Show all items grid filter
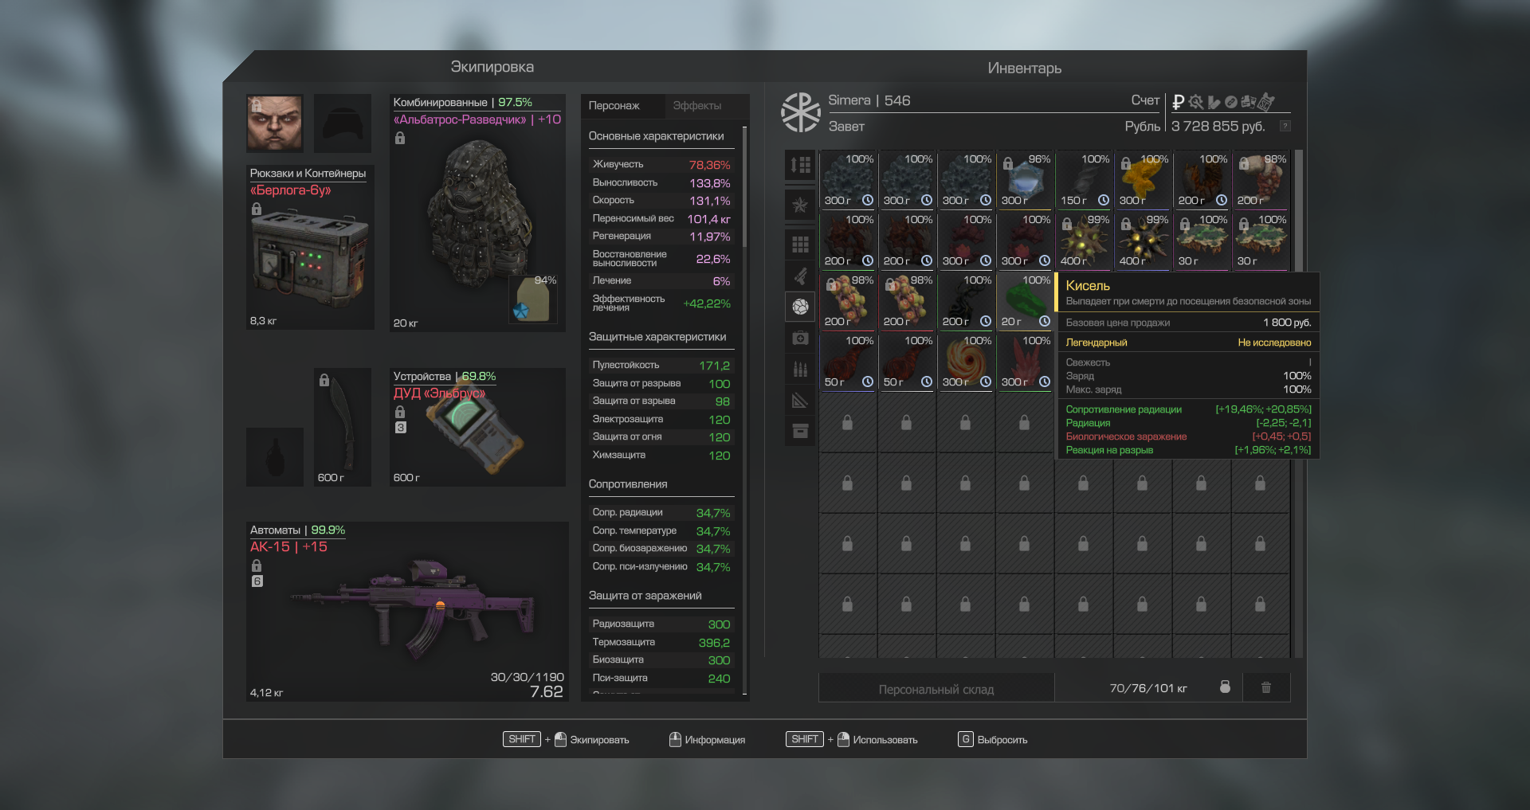1530x810 pixels. point(800,245)
